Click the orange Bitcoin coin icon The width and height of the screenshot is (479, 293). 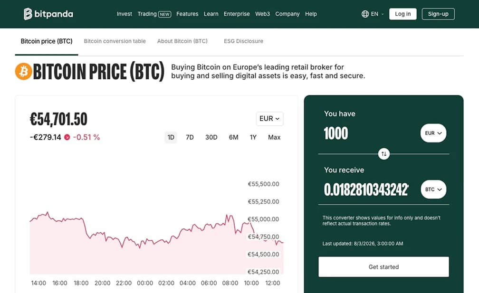click(x=23, y=71)
